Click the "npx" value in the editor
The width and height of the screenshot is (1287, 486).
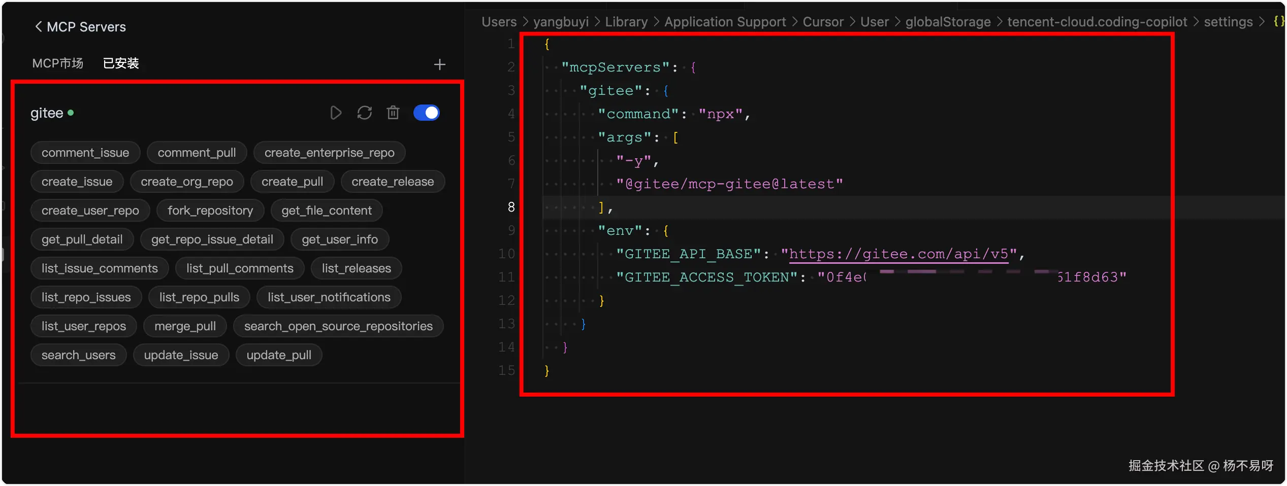721,114
